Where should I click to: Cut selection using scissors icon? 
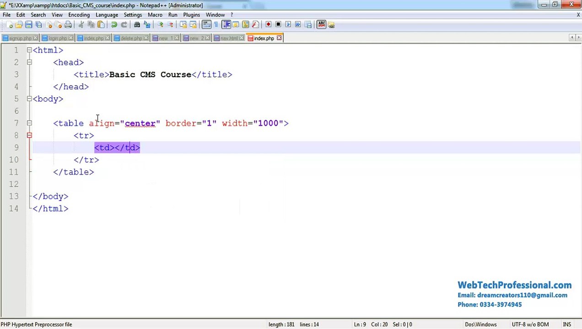[81, 25]
